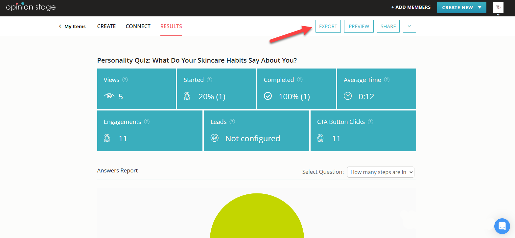Click the help icon beside Started
This screenshot has width=515, height=238.
point(209,80)
